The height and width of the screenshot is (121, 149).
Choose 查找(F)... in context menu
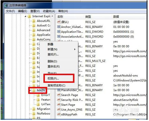[x=53, y=54]
